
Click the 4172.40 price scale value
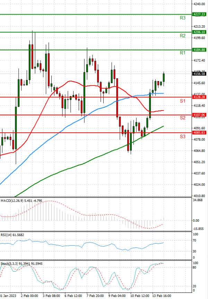tap(199, 60)
